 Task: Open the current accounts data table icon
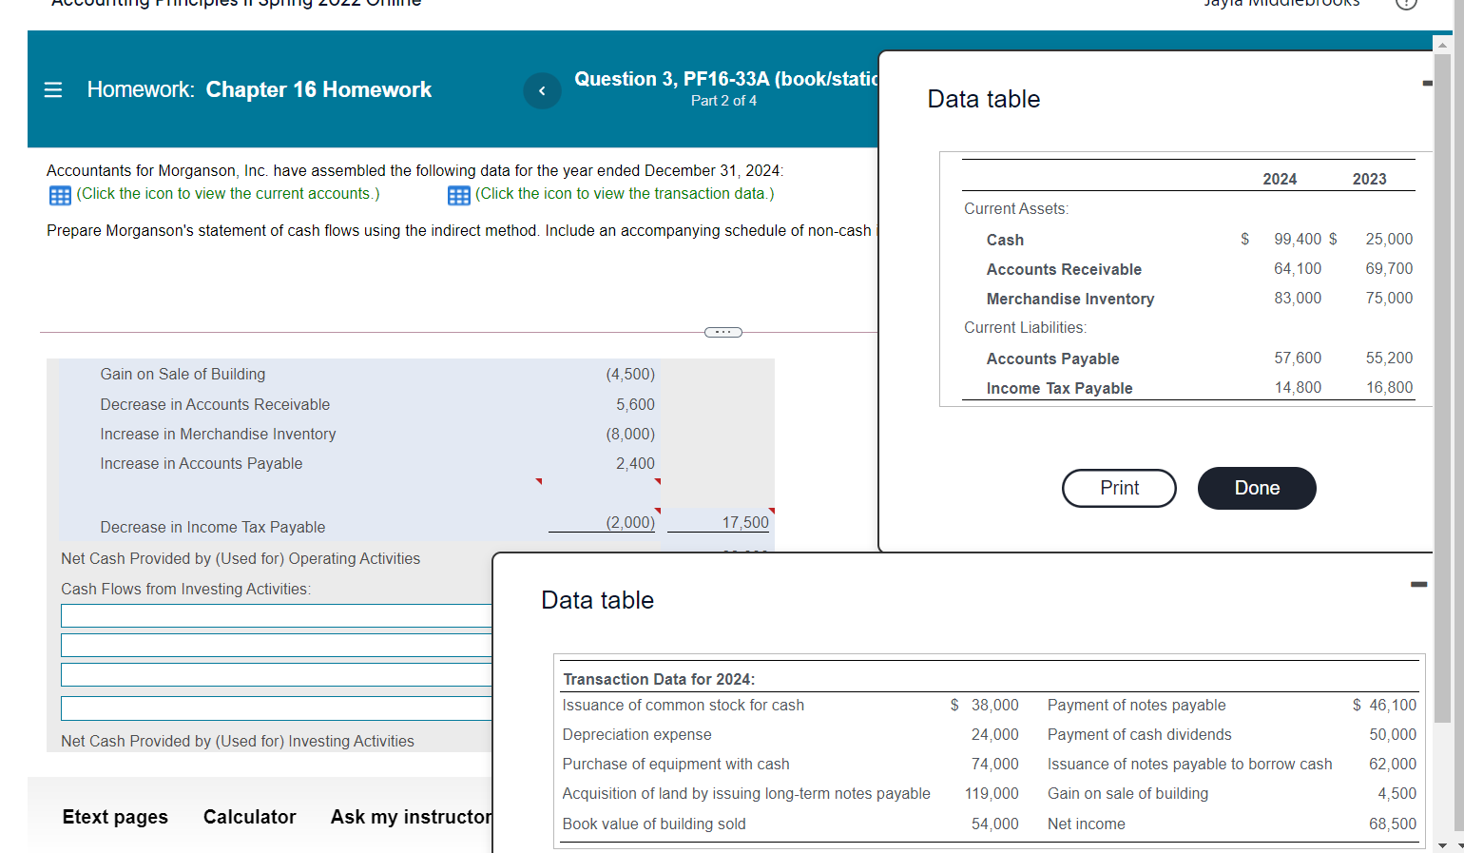click(x=60, y=195)
